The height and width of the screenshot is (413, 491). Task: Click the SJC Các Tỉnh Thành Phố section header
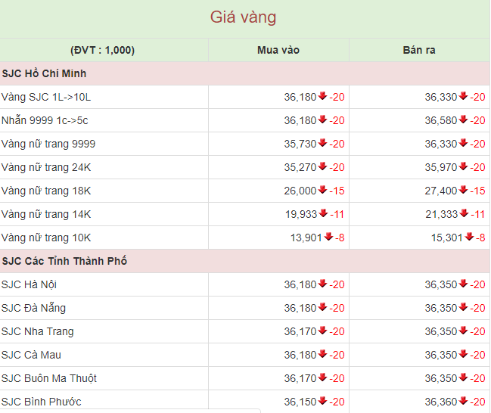(244, 261)
